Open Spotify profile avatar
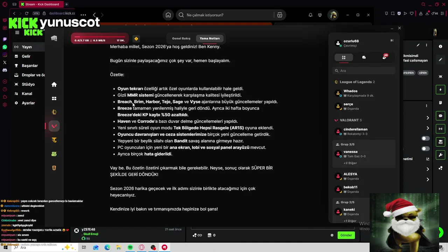 [x=333, y=15]
